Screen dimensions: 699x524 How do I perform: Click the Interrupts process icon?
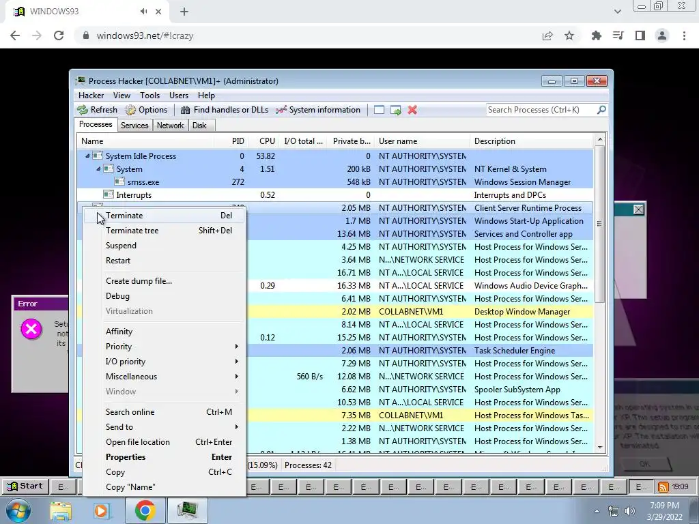[x=109, y=194]
